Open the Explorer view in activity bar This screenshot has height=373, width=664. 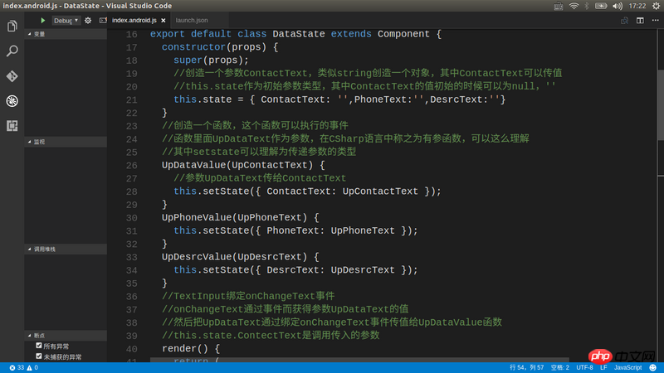pos(12,27)
